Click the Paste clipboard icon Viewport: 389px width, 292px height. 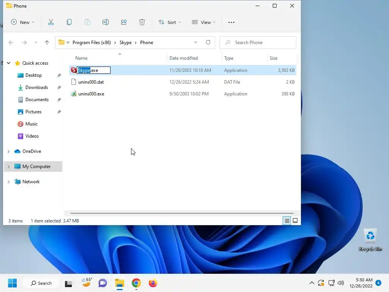pos(87,22)
